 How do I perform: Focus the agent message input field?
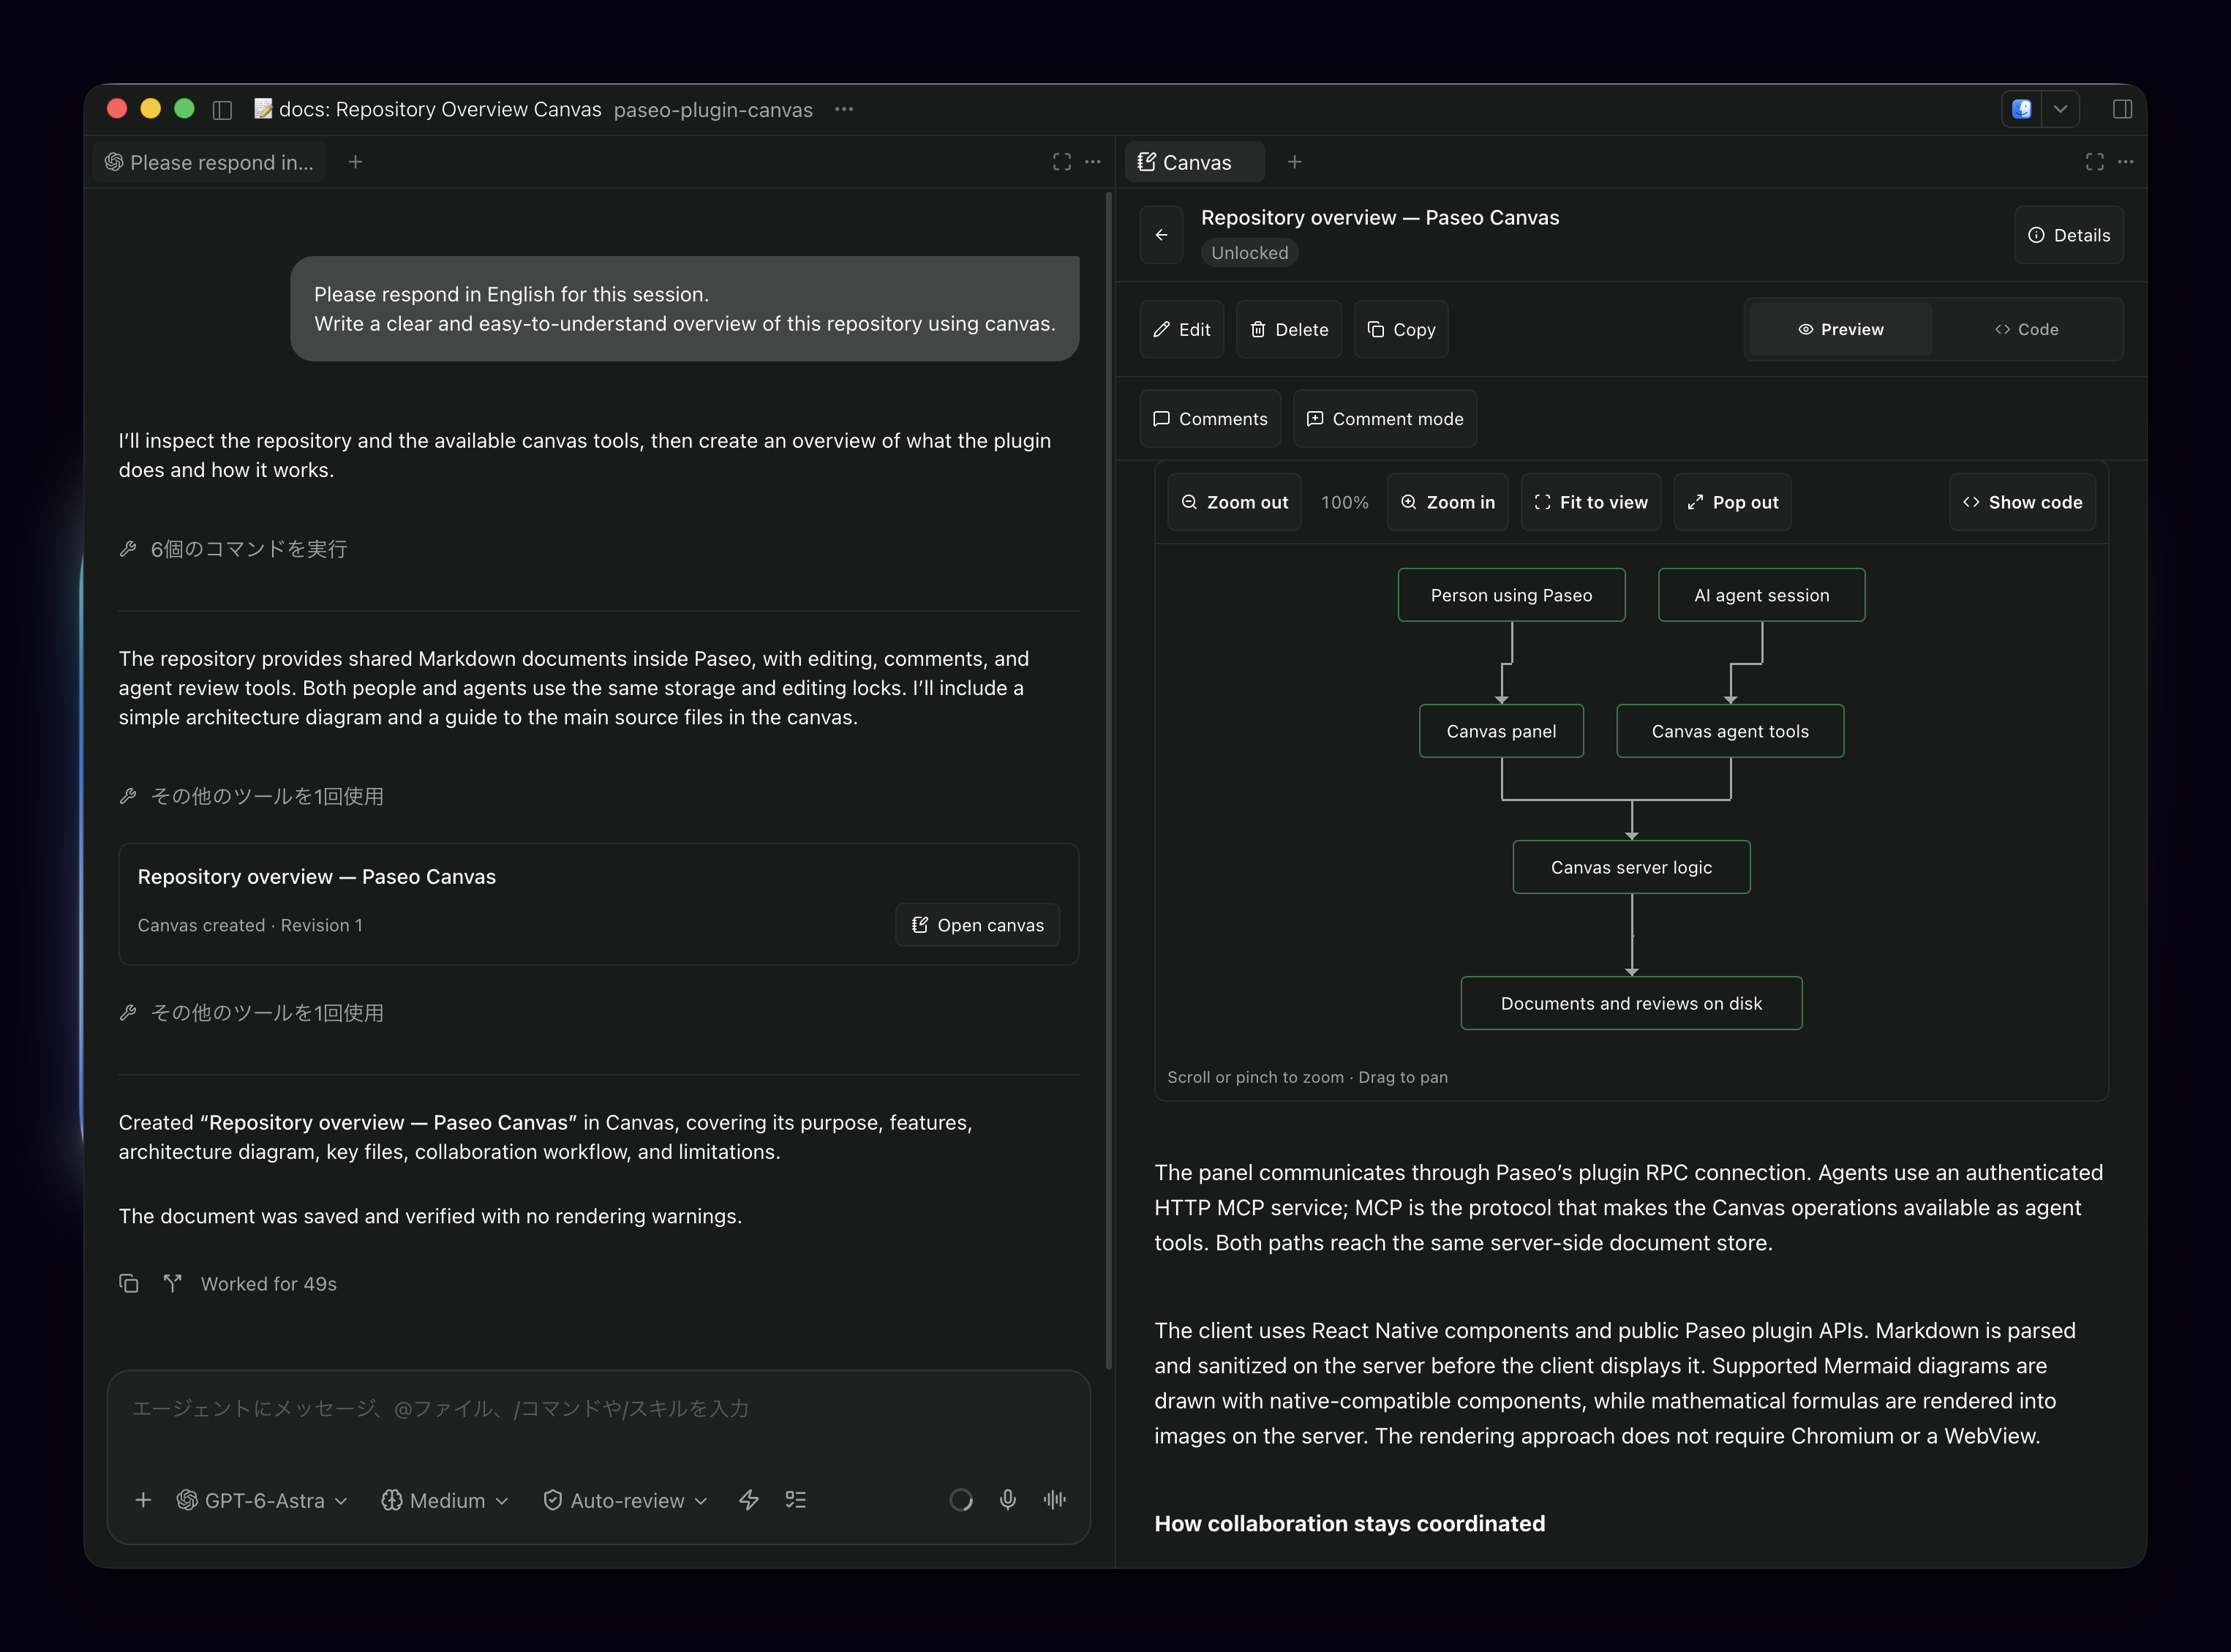[x=598, y=1409]
